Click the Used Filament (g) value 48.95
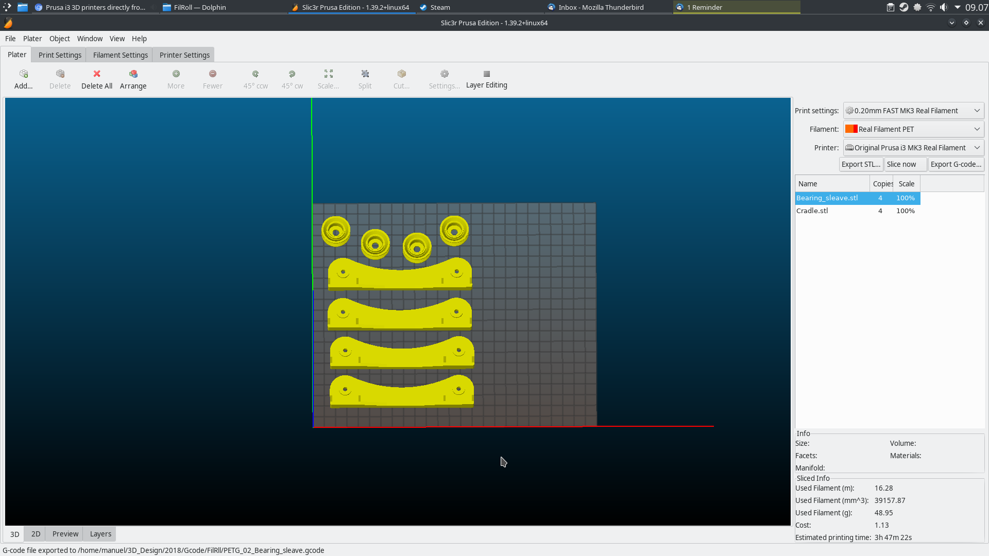 [884, 513]
